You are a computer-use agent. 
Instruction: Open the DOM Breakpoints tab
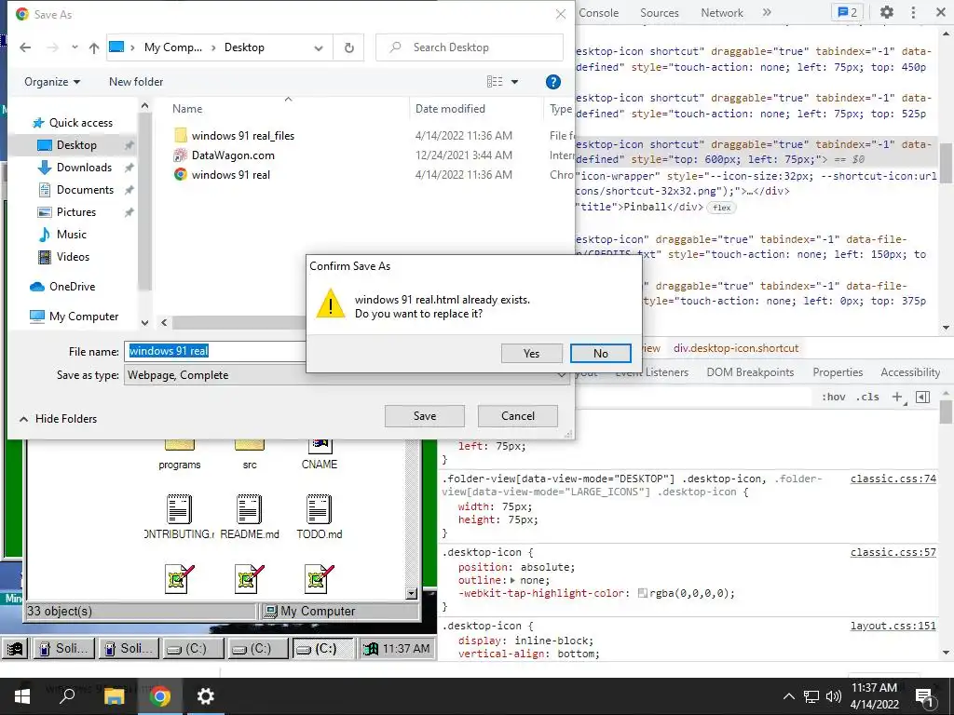[750, 372]
